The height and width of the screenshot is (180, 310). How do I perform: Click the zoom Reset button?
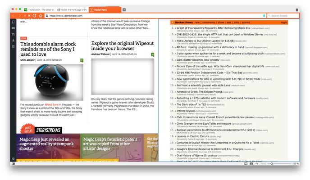pyautogui.click(x=263, y=164)
